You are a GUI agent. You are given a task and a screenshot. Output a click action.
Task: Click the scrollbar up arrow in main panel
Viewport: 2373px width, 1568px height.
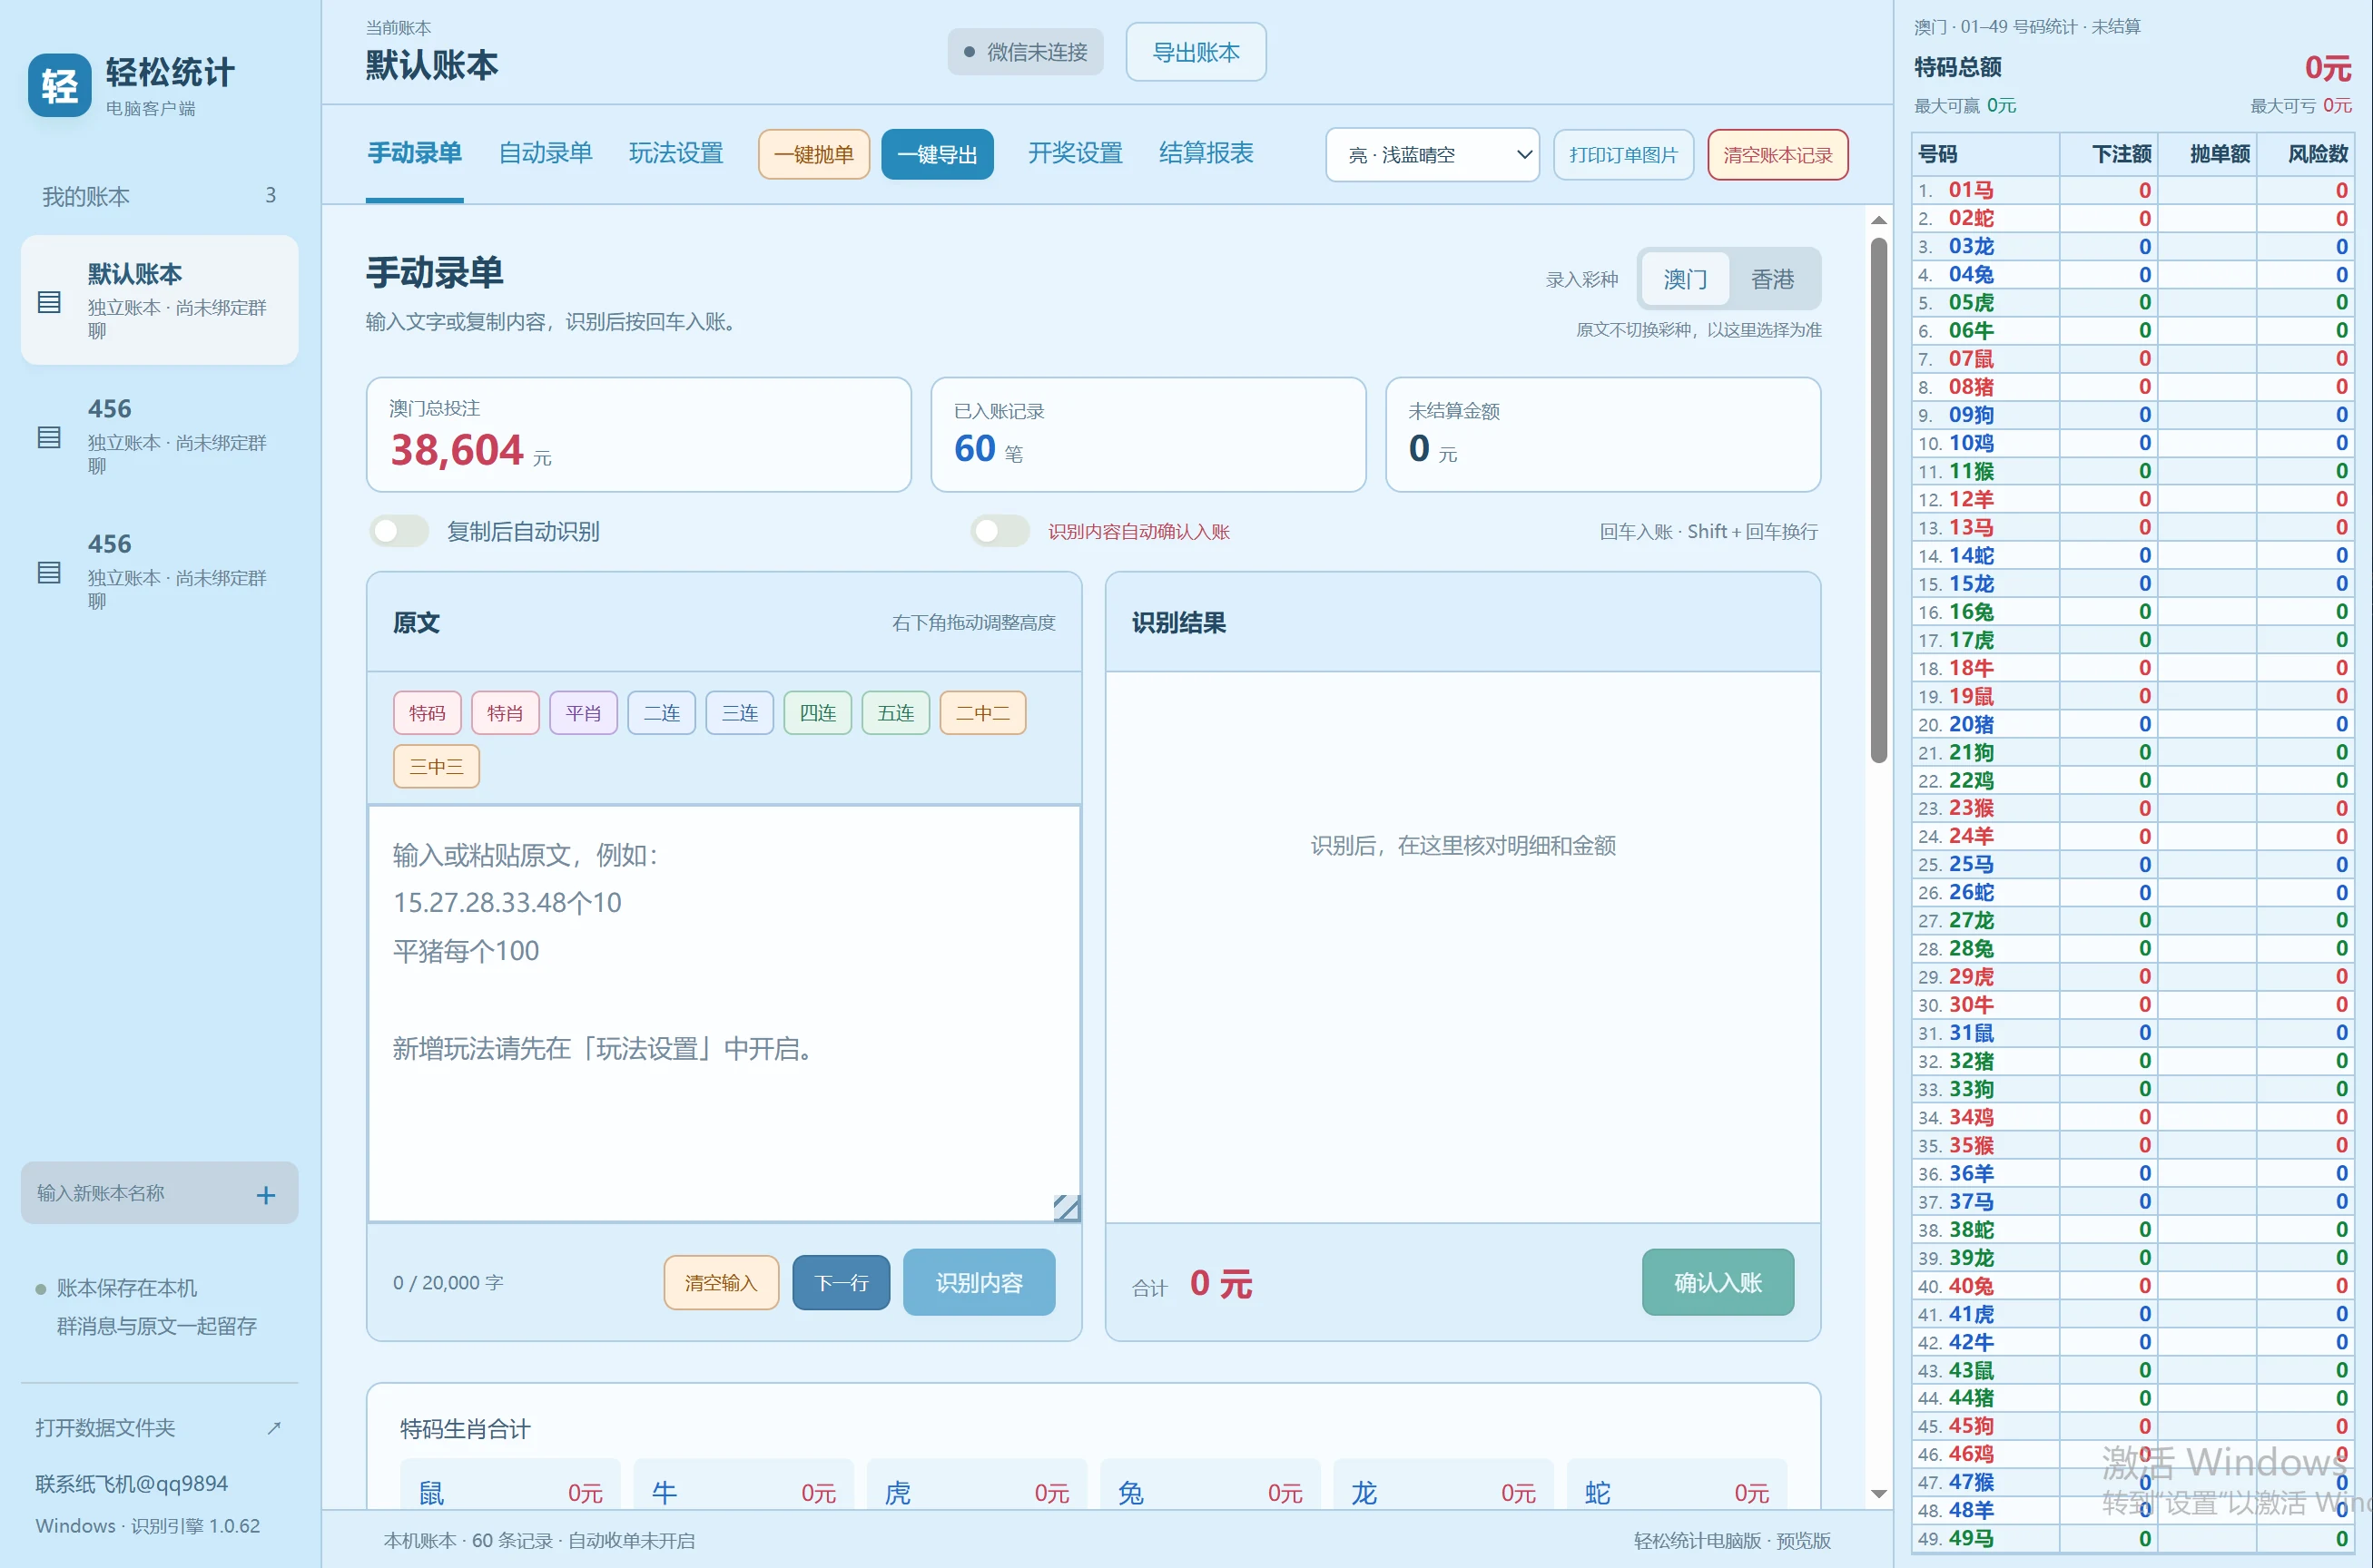click(x=1879, y=220)
